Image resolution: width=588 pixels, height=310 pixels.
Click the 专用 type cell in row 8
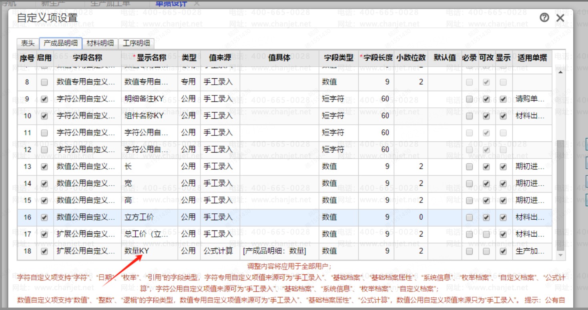coord(189,82)
